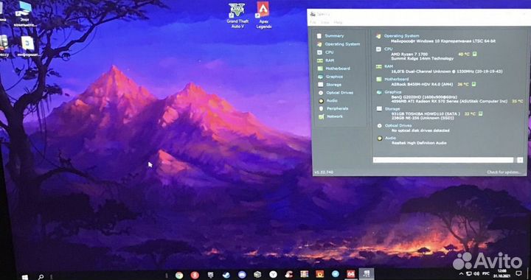Open Yandex Browser from the taskbar

(x=274, y=275)
